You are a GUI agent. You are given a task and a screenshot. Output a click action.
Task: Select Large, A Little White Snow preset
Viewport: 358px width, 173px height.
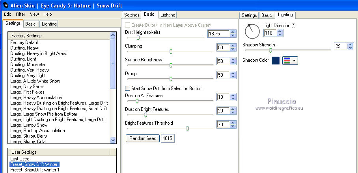(35, 81)
